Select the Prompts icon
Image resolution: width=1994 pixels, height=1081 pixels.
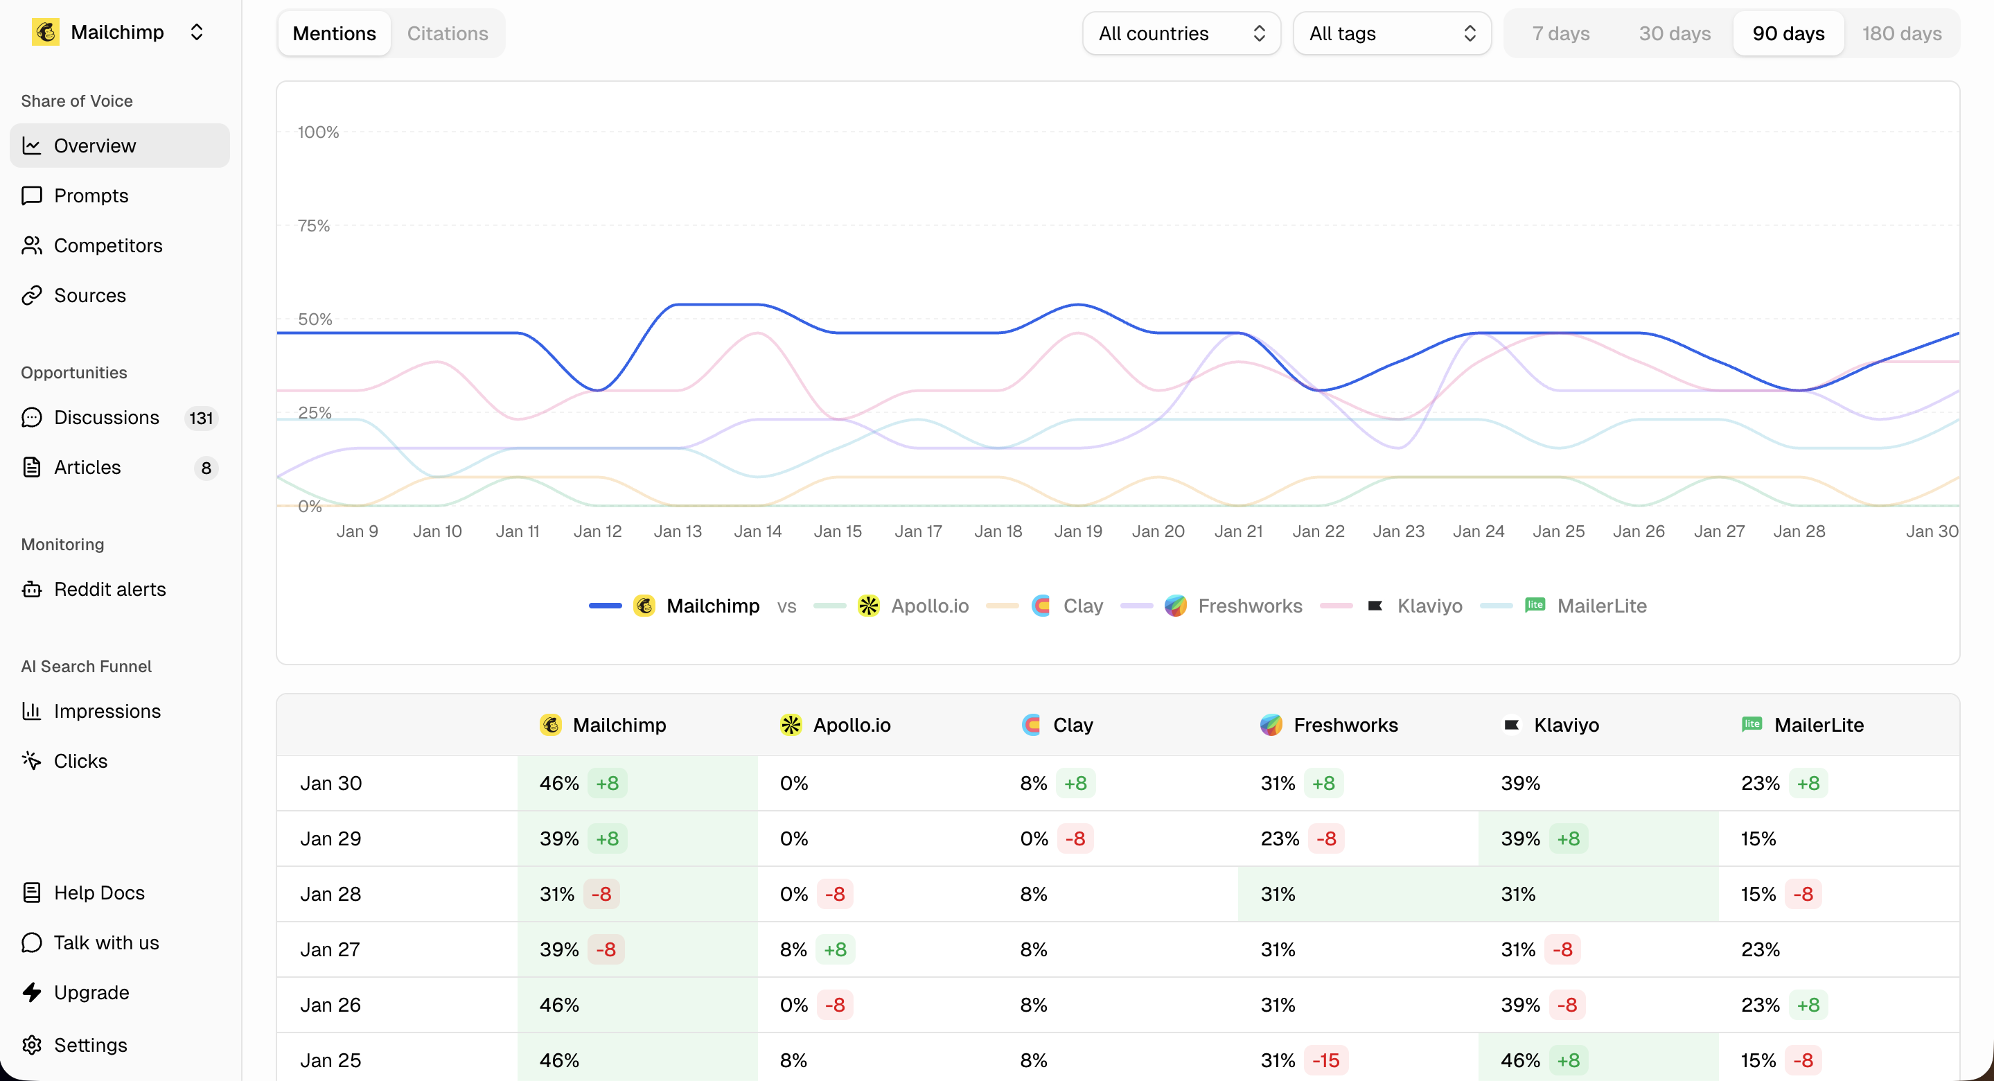32,195
